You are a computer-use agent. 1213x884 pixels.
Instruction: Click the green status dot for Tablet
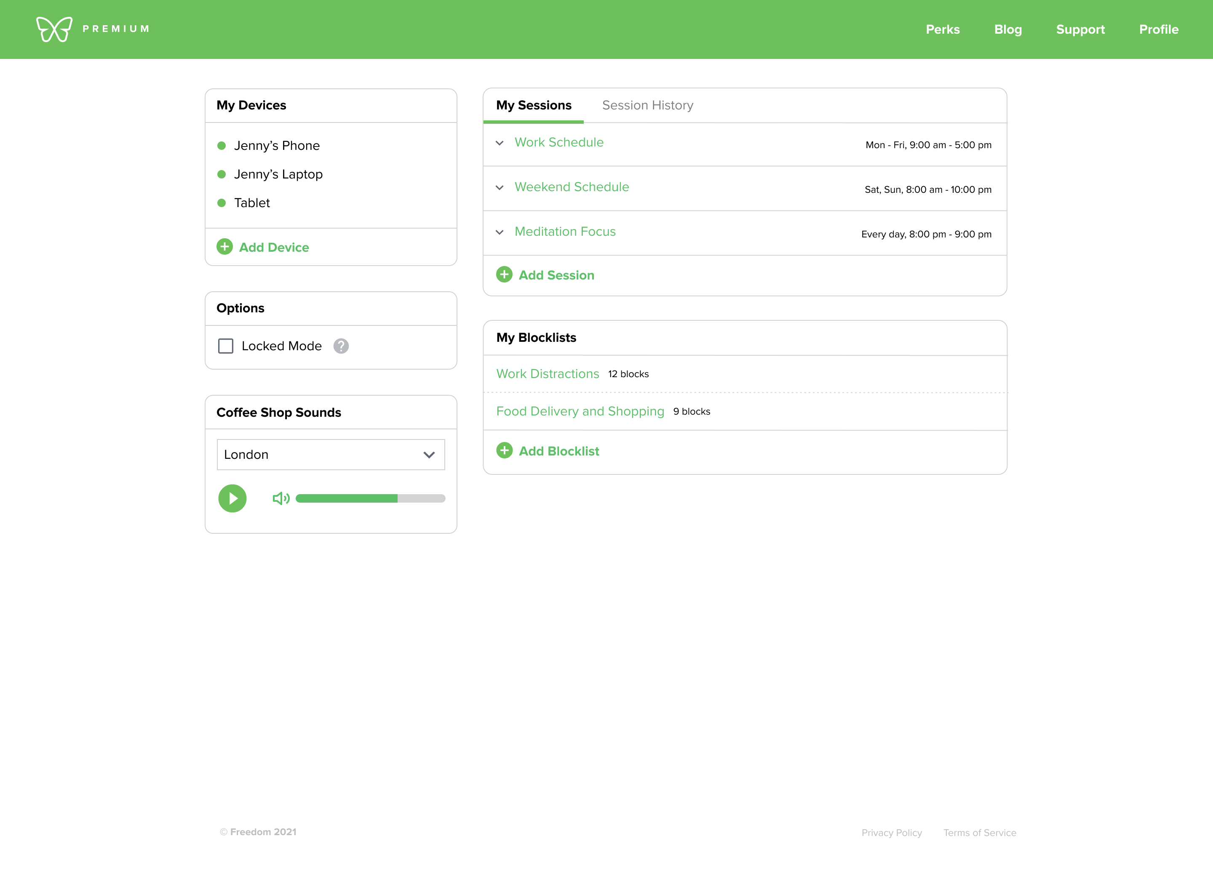coord(222,203)
